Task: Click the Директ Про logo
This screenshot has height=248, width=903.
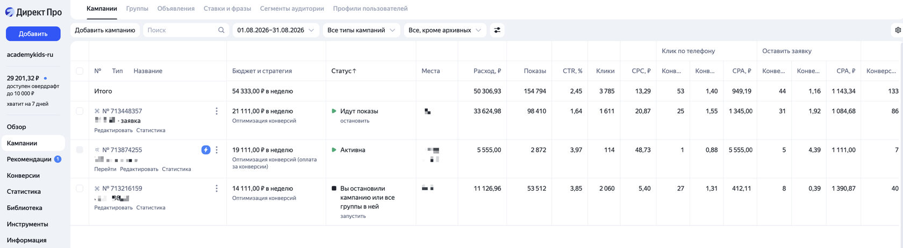Action: (x=33, y=12)
